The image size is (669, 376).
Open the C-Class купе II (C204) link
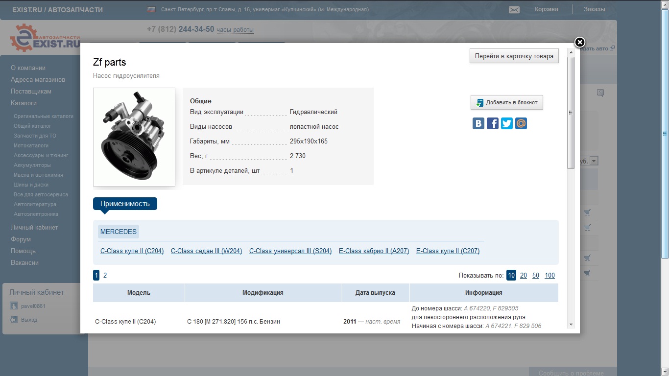click(x=132, y=251)
